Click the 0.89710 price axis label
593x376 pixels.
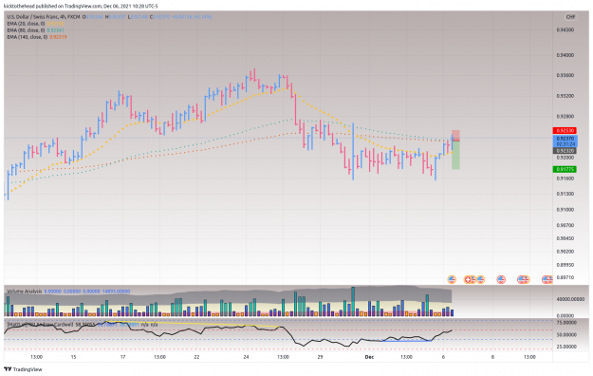565,277
